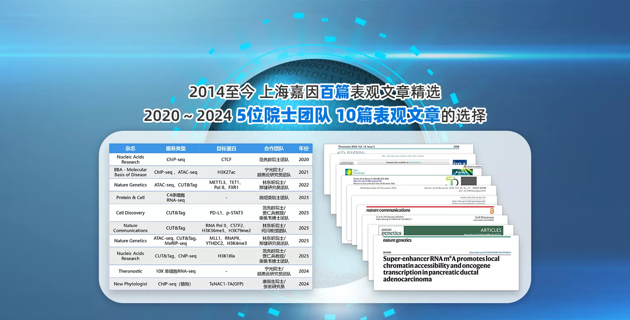Click the orange open access icon

pos(492,211)
